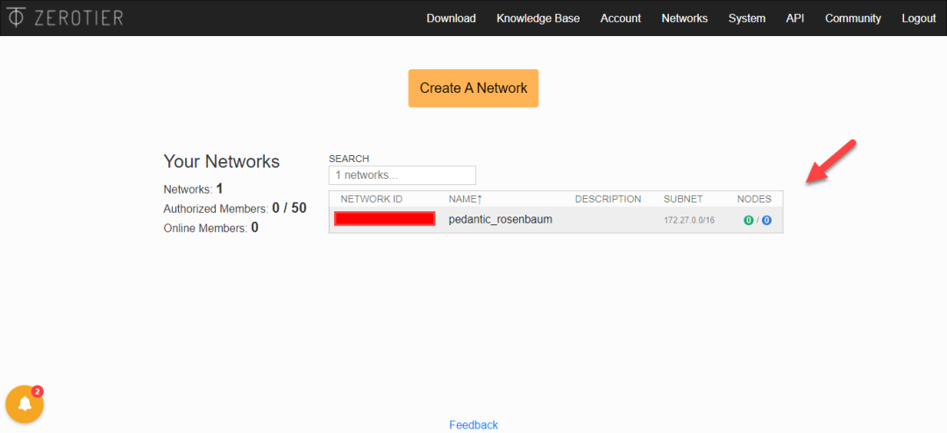The width and height of the screenshot is (947, 433).
Task: Click the ZeroTier logo
Action: 65,18
